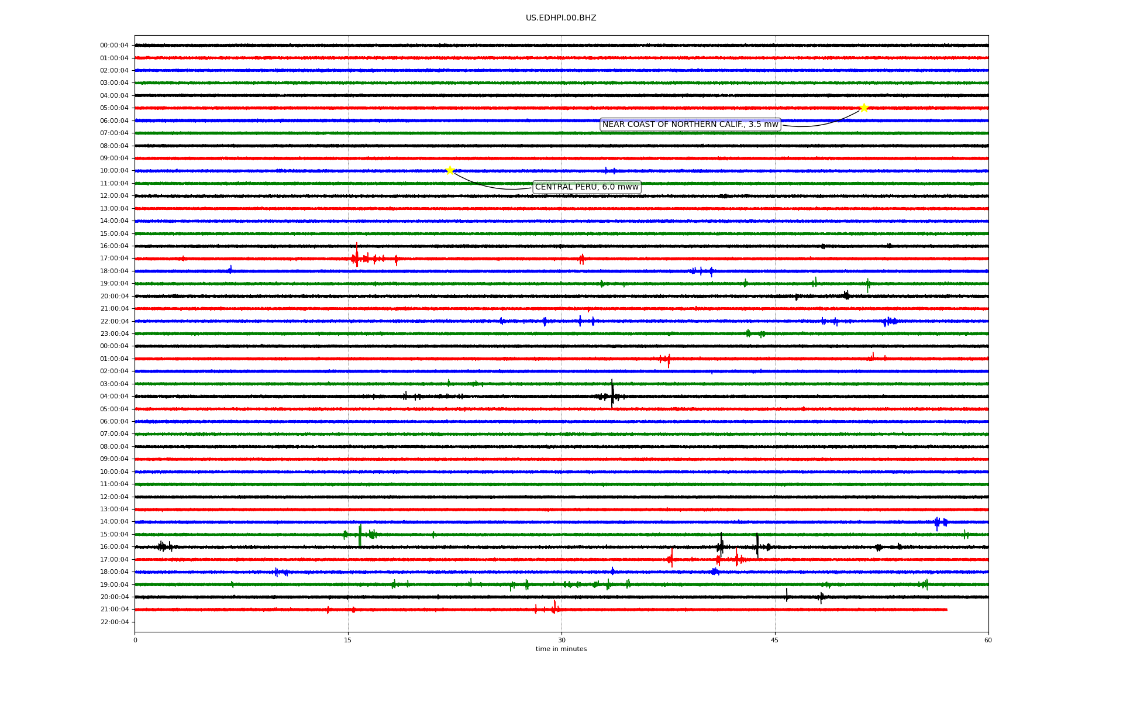Click the 60 tick label on the x-axis
This screenshot has width=1123, height=702.
(988, 640)
